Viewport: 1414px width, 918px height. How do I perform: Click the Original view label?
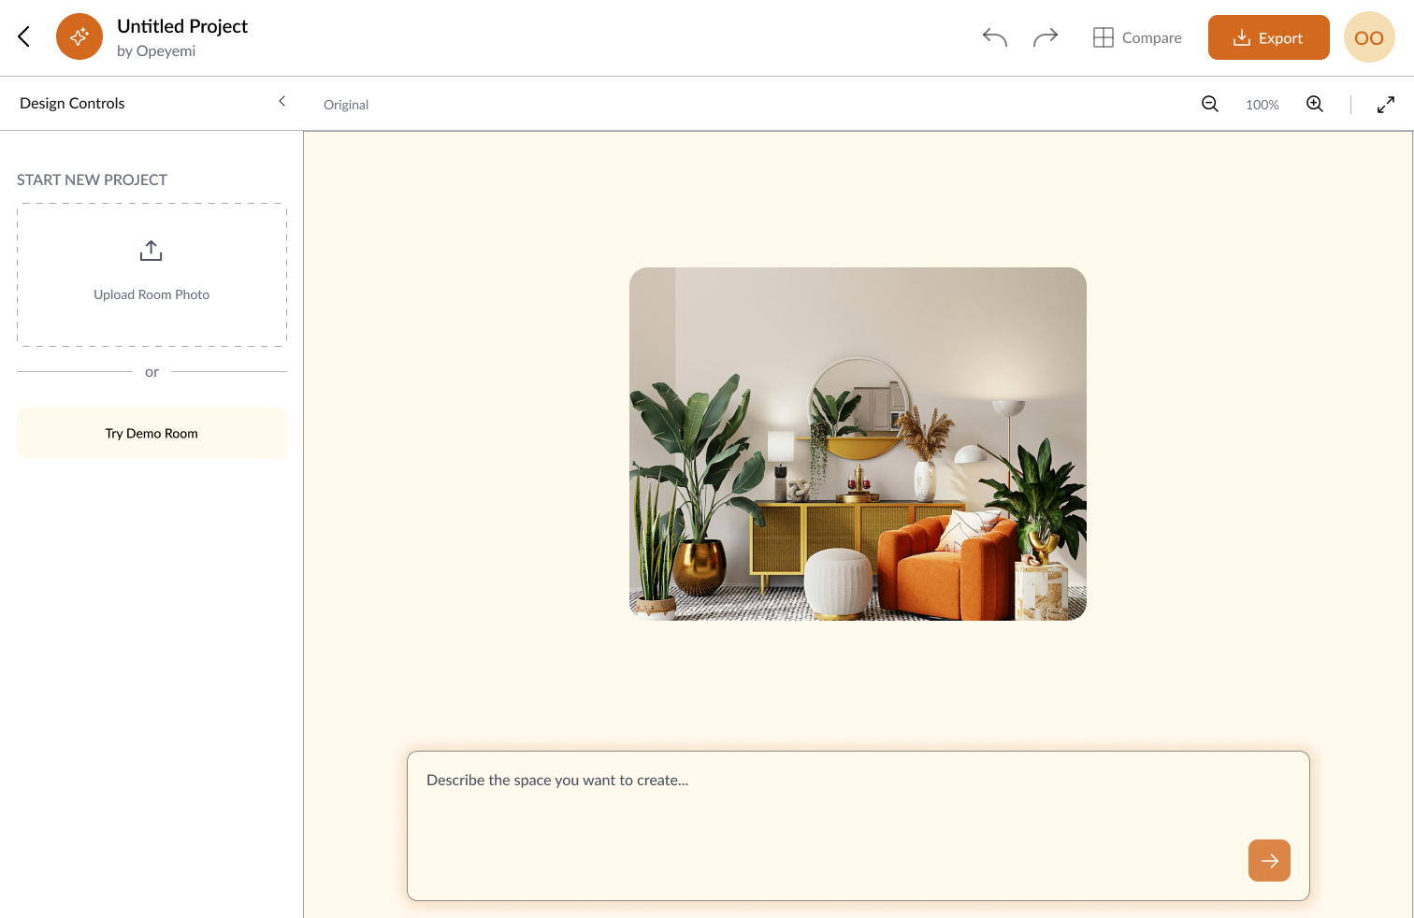coord(346,105)
